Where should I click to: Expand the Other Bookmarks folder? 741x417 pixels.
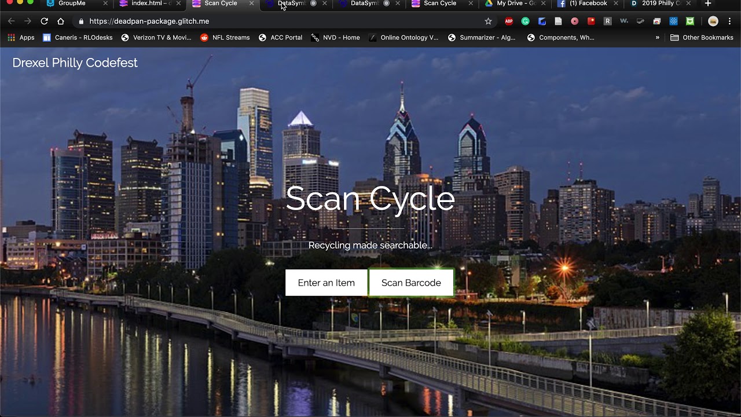pyautogui.click(x=701, y=38)
